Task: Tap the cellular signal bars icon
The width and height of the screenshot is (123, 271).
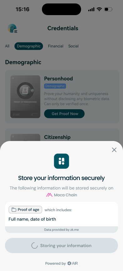Action: [x=91, y=9]
